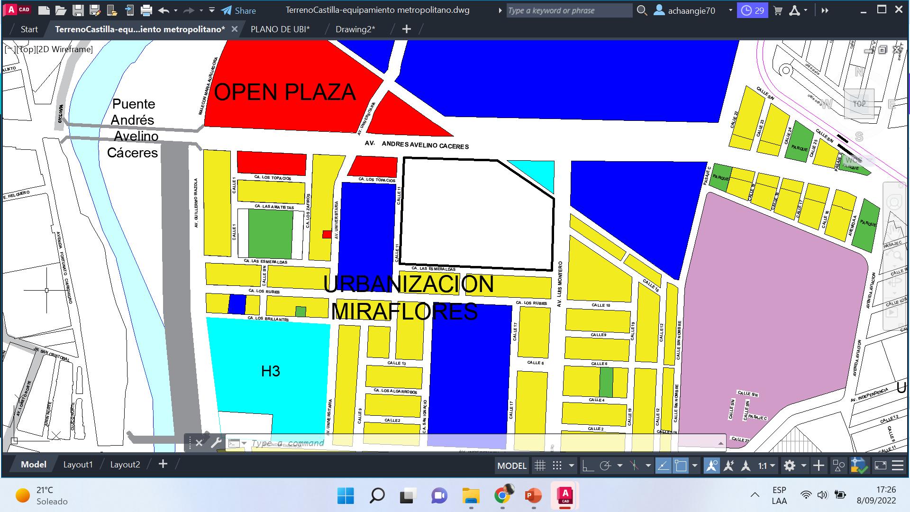Toggle show annotation objects
Image resolution: width=910 pixels, height=512 pixels.
pyautogui.click(x=711, y=466)
